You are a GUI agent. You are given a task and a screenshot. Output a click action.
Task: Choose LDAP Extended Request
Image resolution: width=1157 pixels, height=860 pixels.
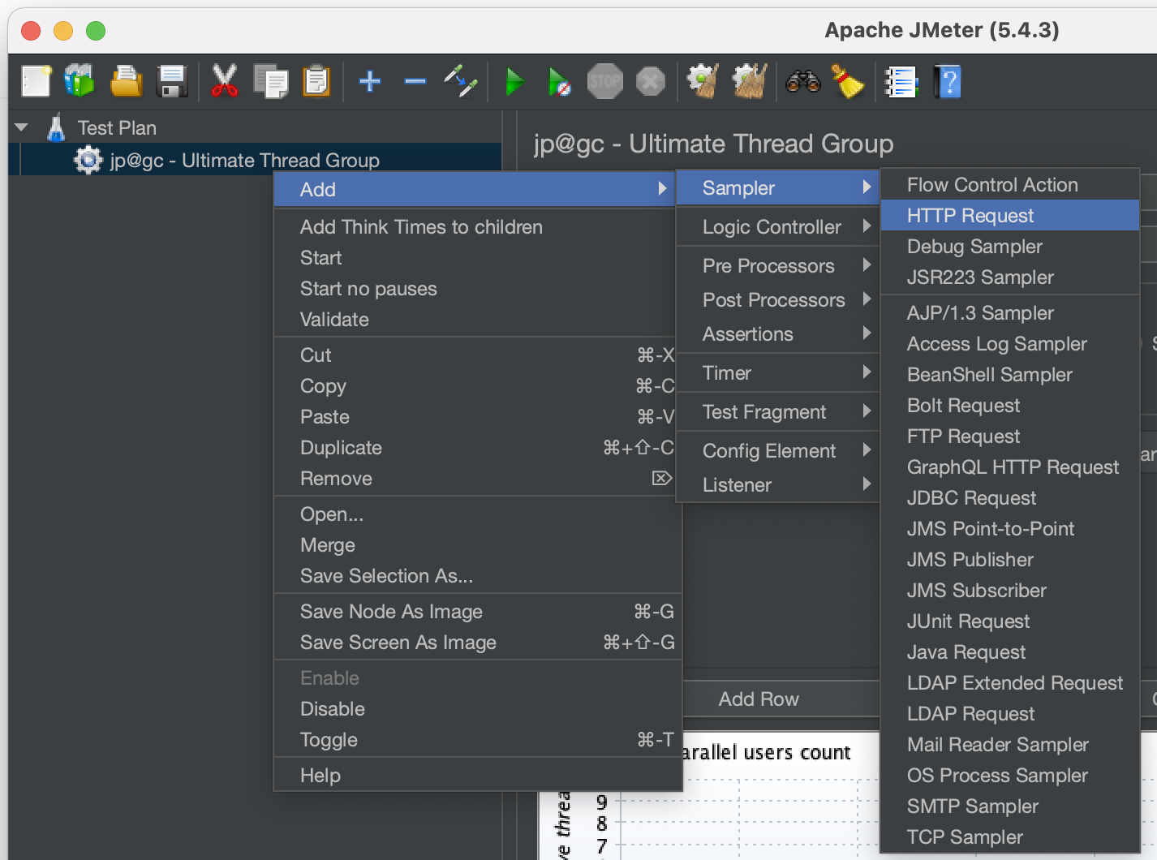coord(1010,683)
